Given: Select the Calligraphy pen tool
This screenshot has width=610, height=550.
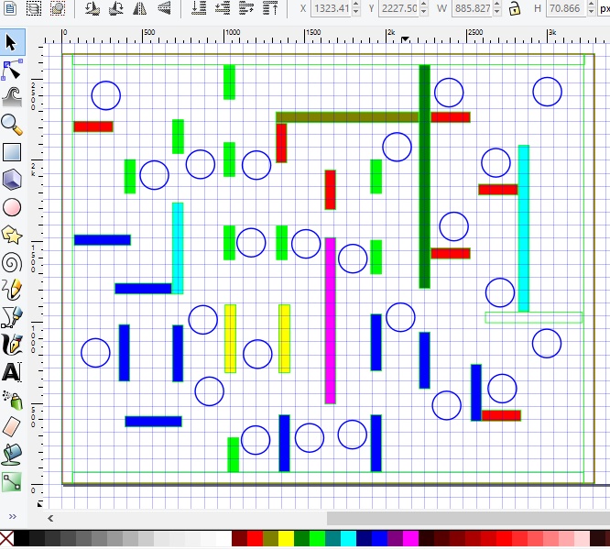Looking at the screenshot, I should (12, 345).
